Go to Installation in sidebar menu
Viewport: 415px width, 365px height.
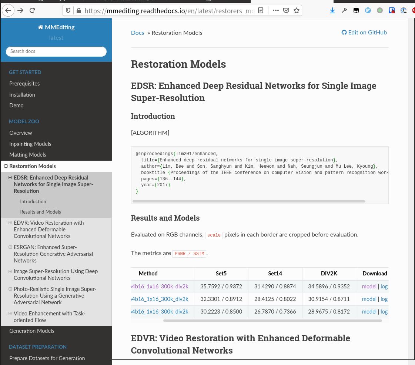coord(22,95)
